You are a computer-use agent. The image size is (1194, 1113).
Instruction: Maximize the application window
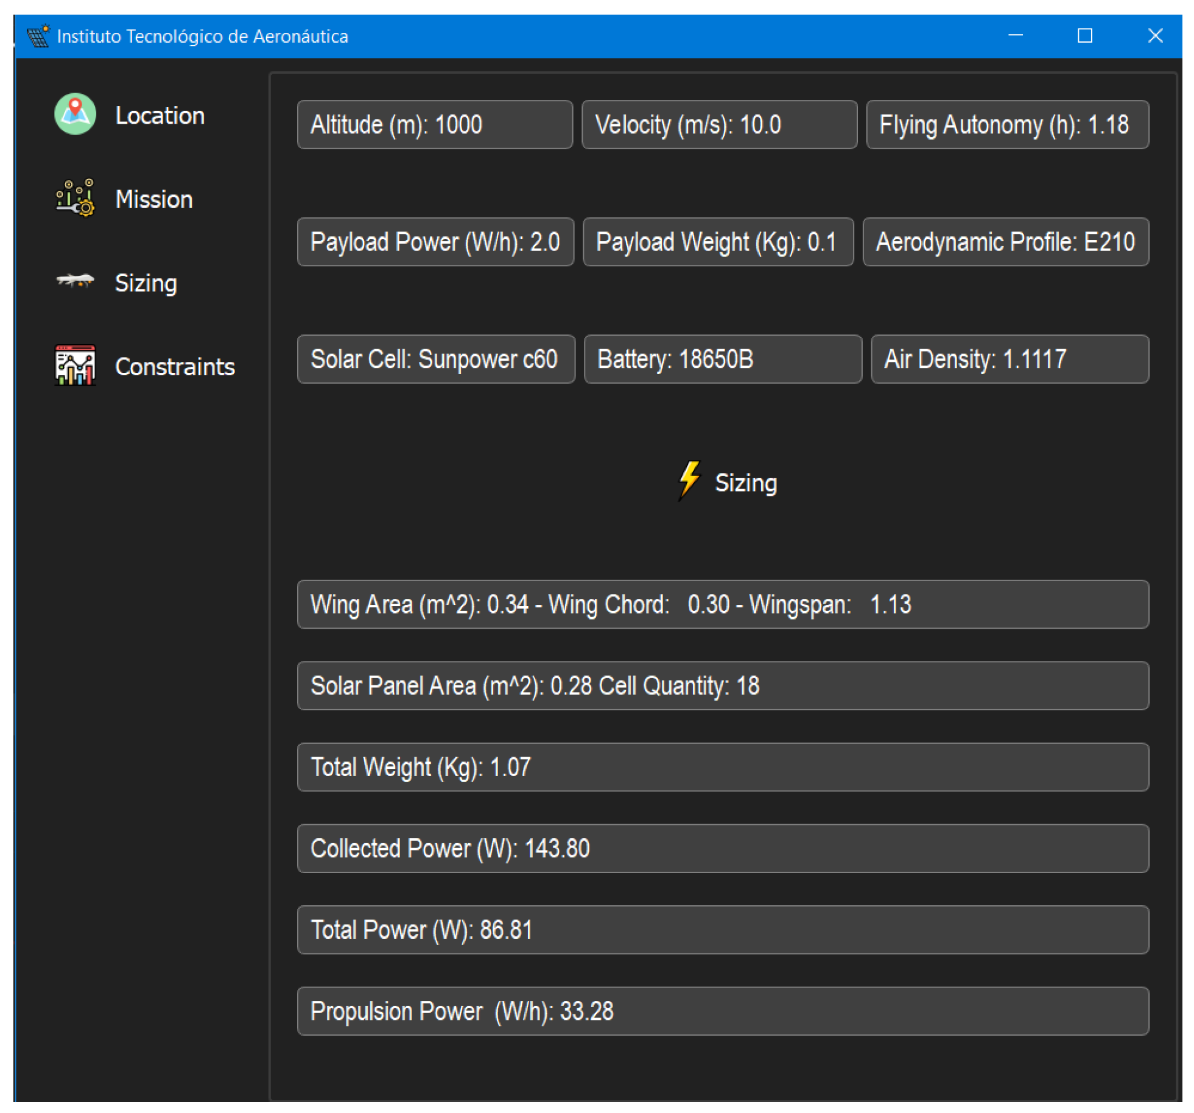1084,35
